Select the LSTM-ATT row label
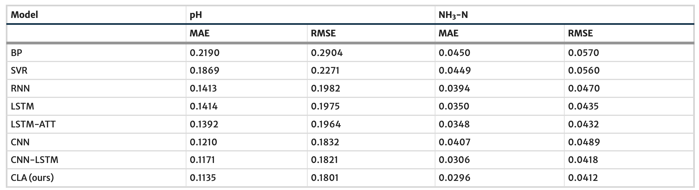This screenshot has height=190, width=699. click(x=33, y=124)
